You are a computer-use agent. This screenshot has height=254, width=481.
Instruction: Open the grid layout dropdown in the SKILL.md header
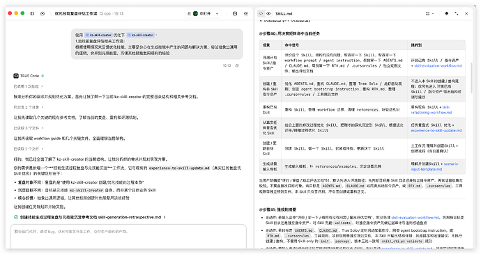click(429, 13)
